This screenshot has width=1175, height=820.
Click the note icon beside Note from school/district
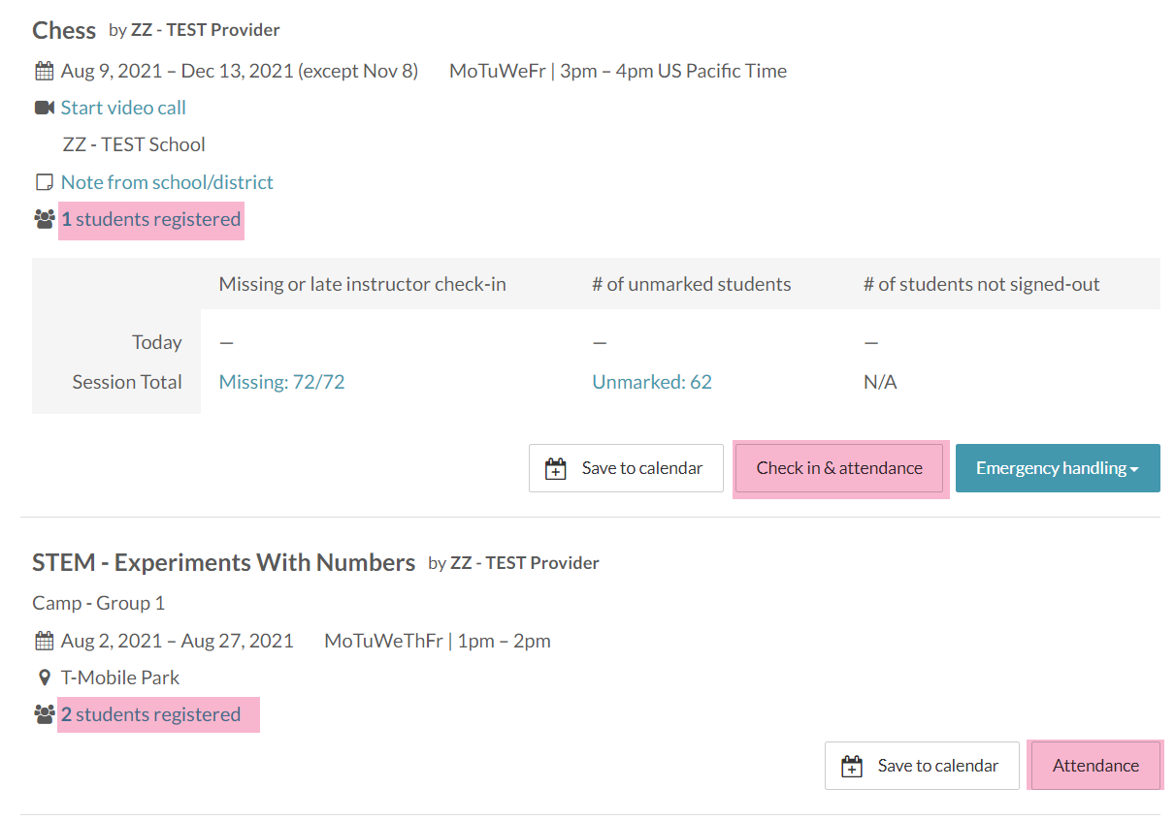[44, 182]
